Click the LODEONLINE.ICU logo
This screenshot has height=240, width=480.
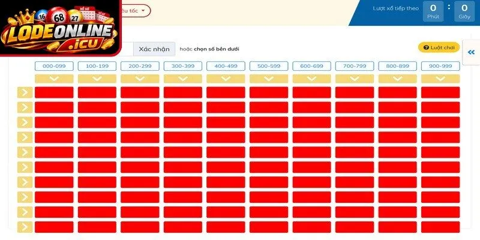tap(59, 28)
